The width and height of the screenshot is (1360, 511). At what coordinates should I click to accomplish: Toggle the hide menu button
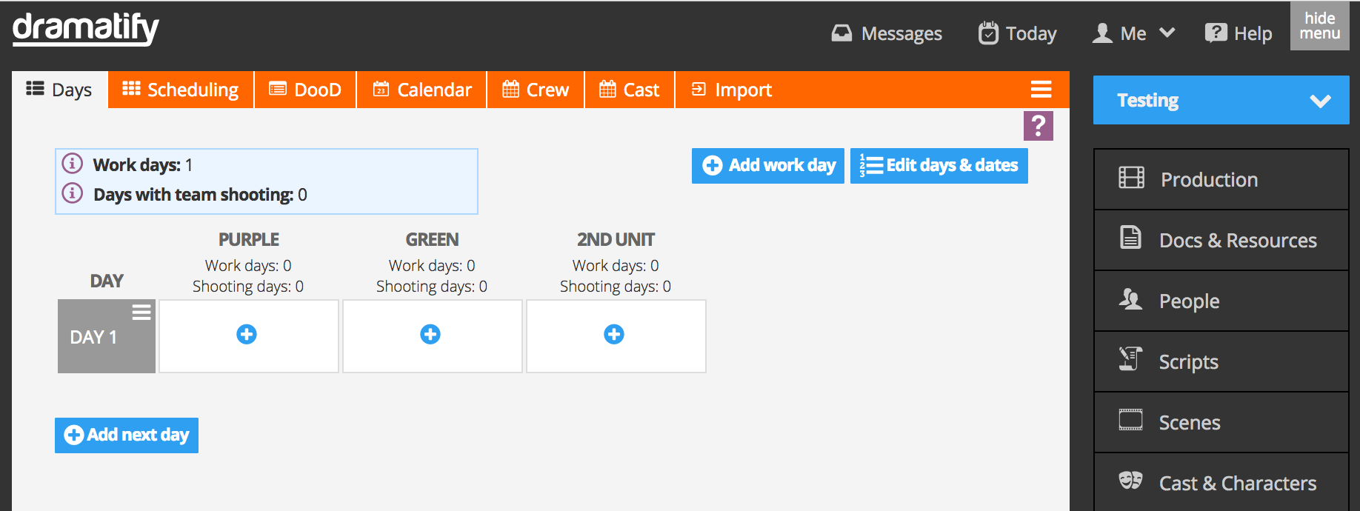[1319, 26]
